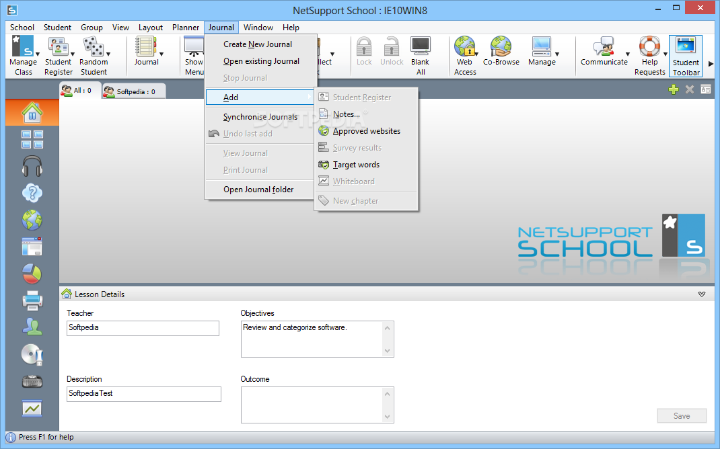Select the home view sidebar icon

(x=32, y=112)
